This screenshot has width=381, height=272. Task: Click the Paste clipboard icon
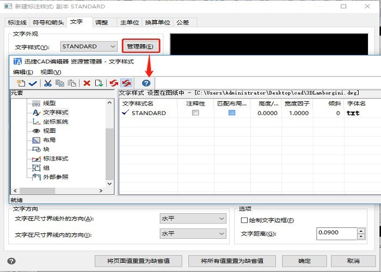click(72, 83)
